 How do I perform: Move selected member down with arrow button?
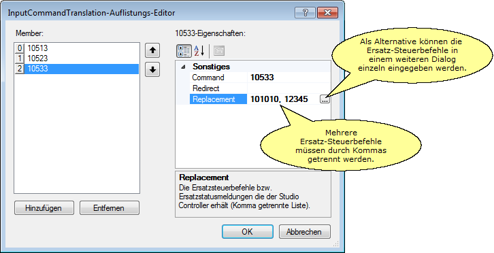coord(152,69)
